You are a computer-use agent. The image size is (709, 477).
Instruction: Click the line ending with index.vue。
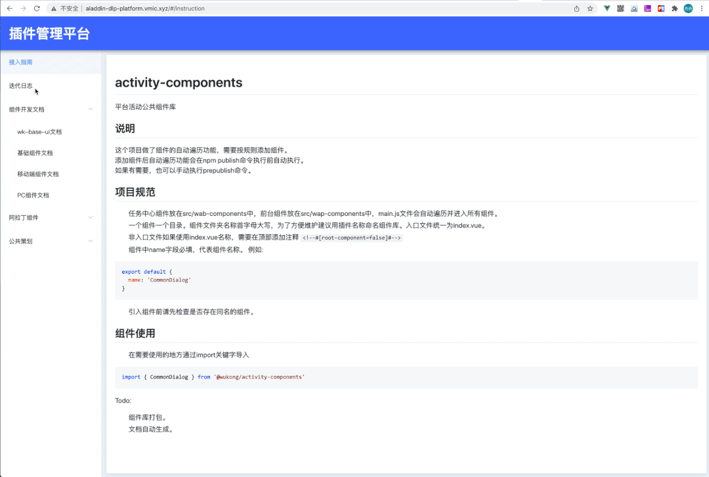click(x=309, y=225)
